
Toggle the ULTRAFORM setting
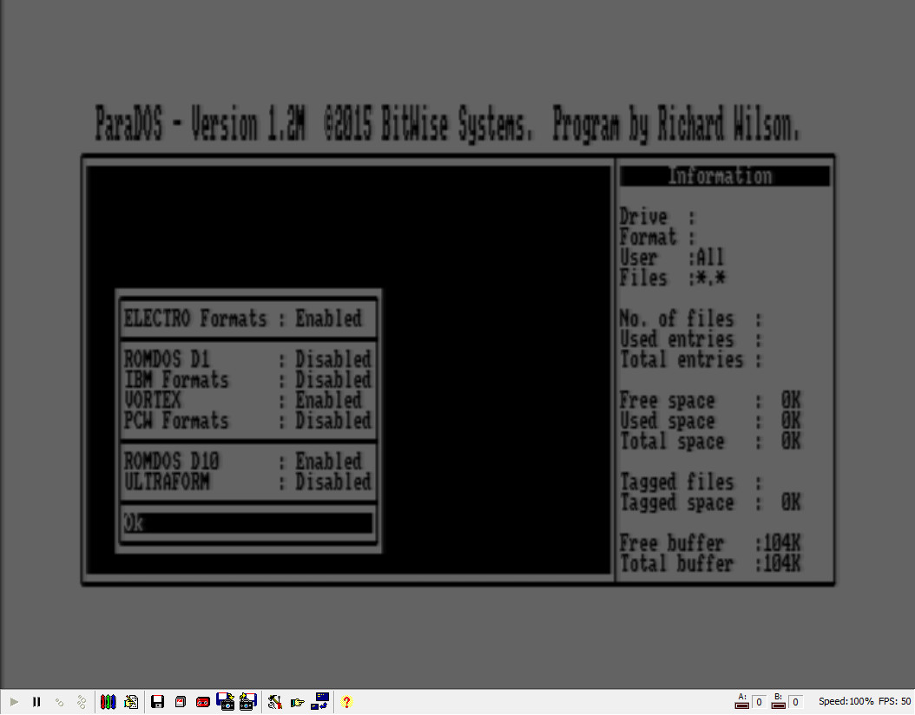click(x=247, y=482)
